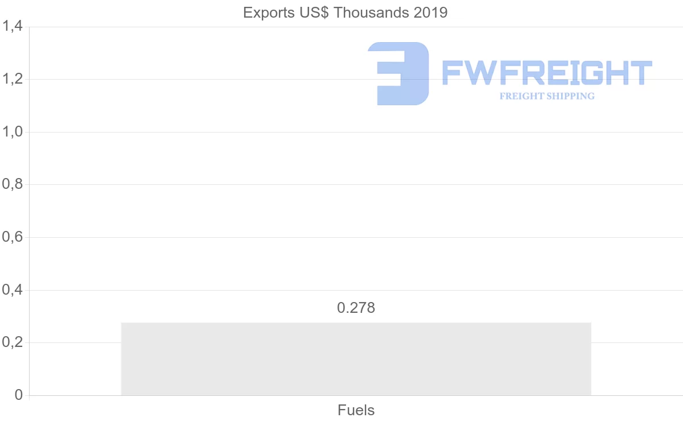Click the 0,8 y-axis tick label

click(13, 185)
